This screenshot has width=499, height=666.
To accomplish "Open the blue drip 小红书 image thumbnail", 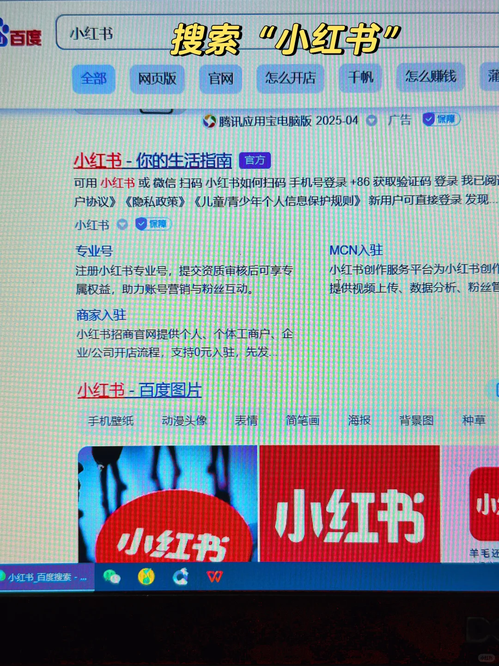I will coord(168,504).
